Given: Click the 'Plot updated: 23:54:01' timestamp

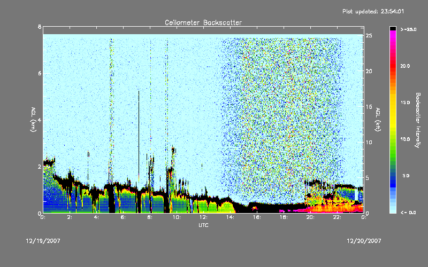Looking at the screenshot, I should click(x=373, y=11).
